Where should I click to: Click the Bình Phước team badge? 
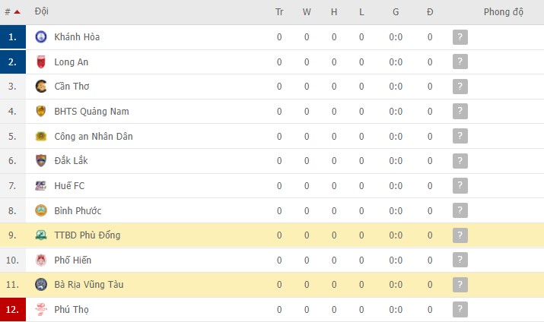pos(41,210)
